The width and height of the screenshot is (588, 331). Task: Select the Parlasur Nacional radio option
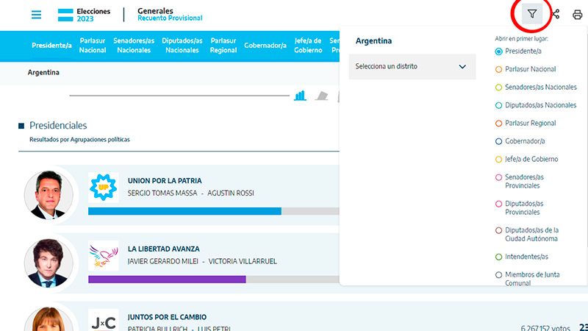[499, 69]
